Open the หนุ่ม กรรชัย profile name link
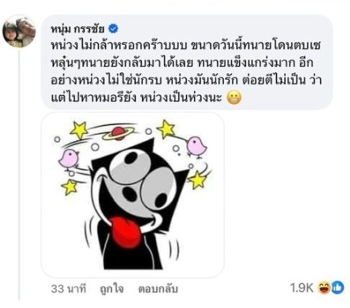 pyautogui.click(x=77, y=29)
